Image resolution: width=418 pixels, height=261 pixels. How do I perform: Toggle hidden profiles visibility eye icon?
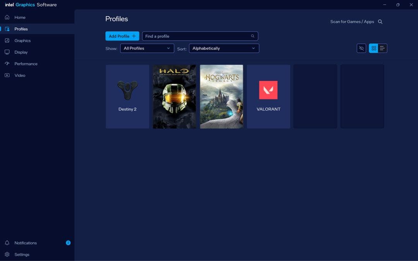[361, 48]
